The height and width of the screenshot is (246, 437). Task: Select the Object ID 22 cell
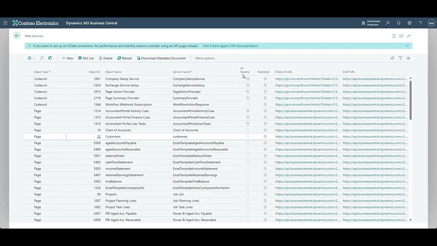click(99, 137)
